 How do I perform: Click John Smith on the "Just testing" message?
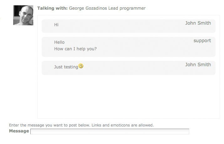coord(198,65)
